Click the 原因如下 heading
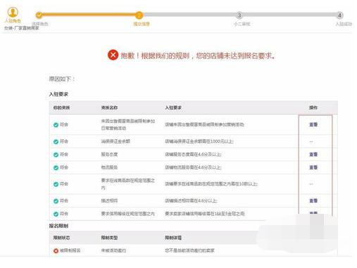Screen dimensions: 357x268 click(62, 79)
